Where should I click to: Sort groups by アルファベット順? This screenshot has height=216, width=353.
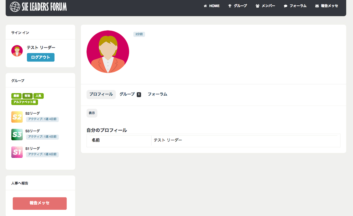(x=25, y=102)
